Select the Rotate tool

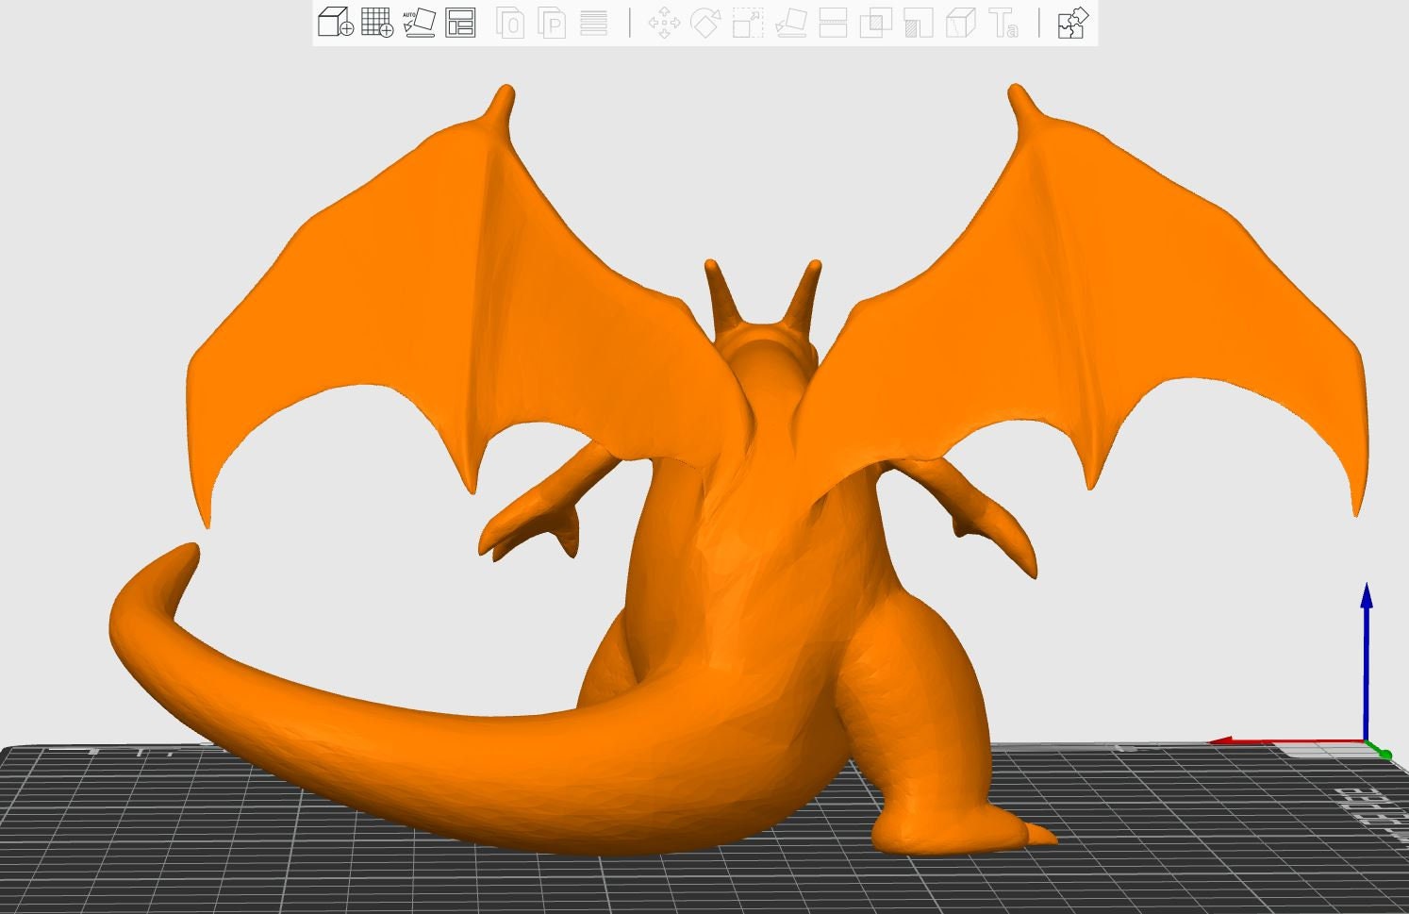click(x=705, y=24)
